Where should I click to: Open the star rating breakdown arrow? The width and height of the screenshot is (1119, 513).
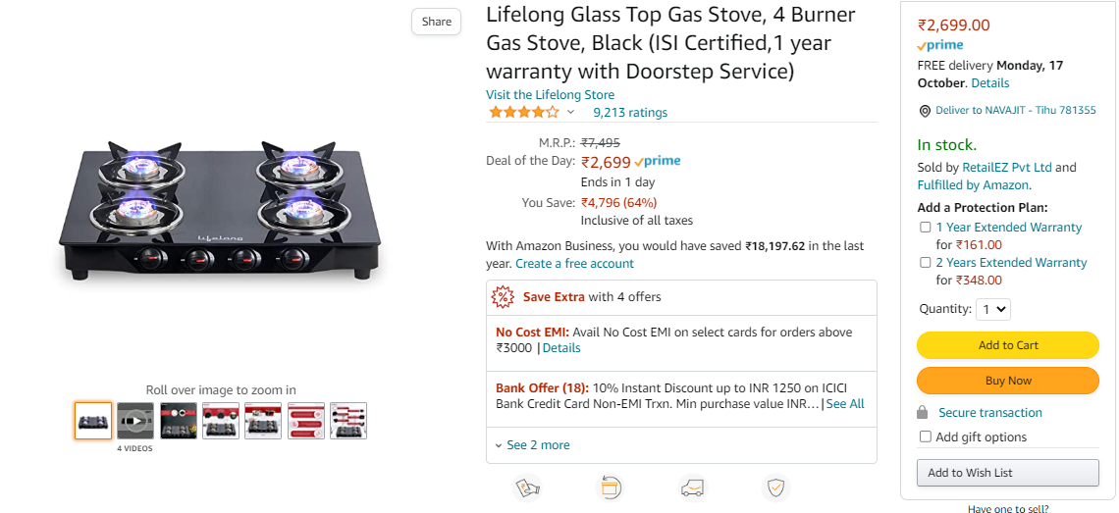(x=570, y=113)
